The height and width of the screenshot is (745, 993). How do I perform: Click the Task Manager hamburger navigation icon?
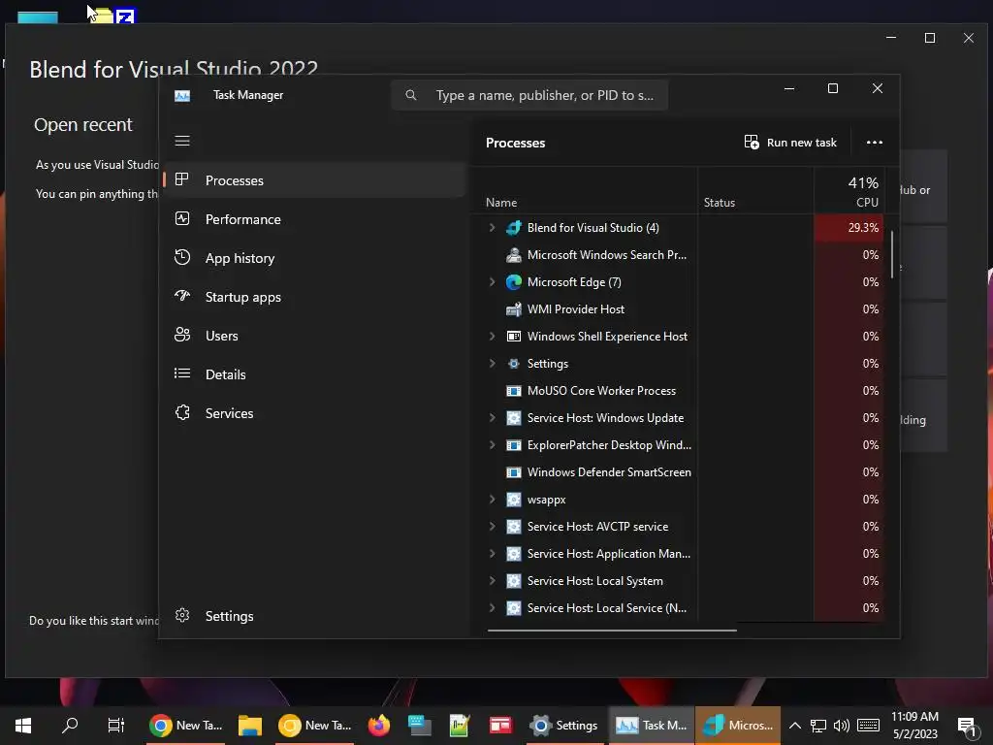(182, 141)
